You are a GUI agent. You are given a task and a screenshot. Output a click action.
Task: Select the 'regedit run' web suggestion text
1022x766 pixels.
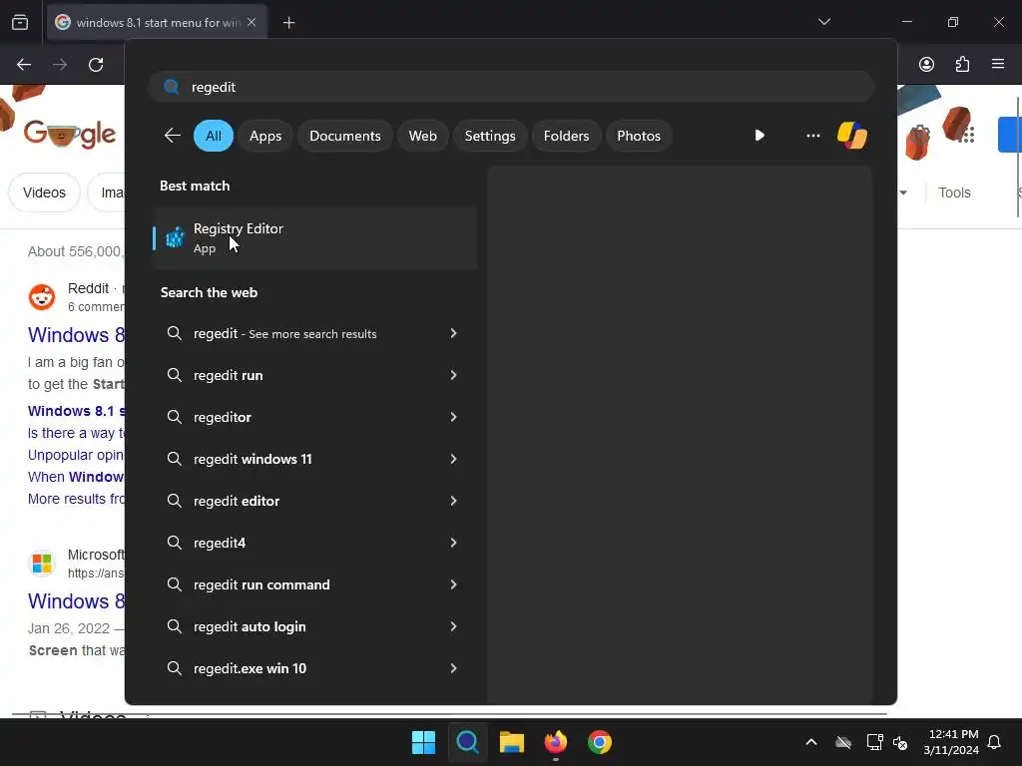click(x=229, y=375)
